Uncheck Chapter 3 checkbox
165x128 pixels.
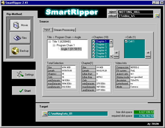(x=93, y=47)
